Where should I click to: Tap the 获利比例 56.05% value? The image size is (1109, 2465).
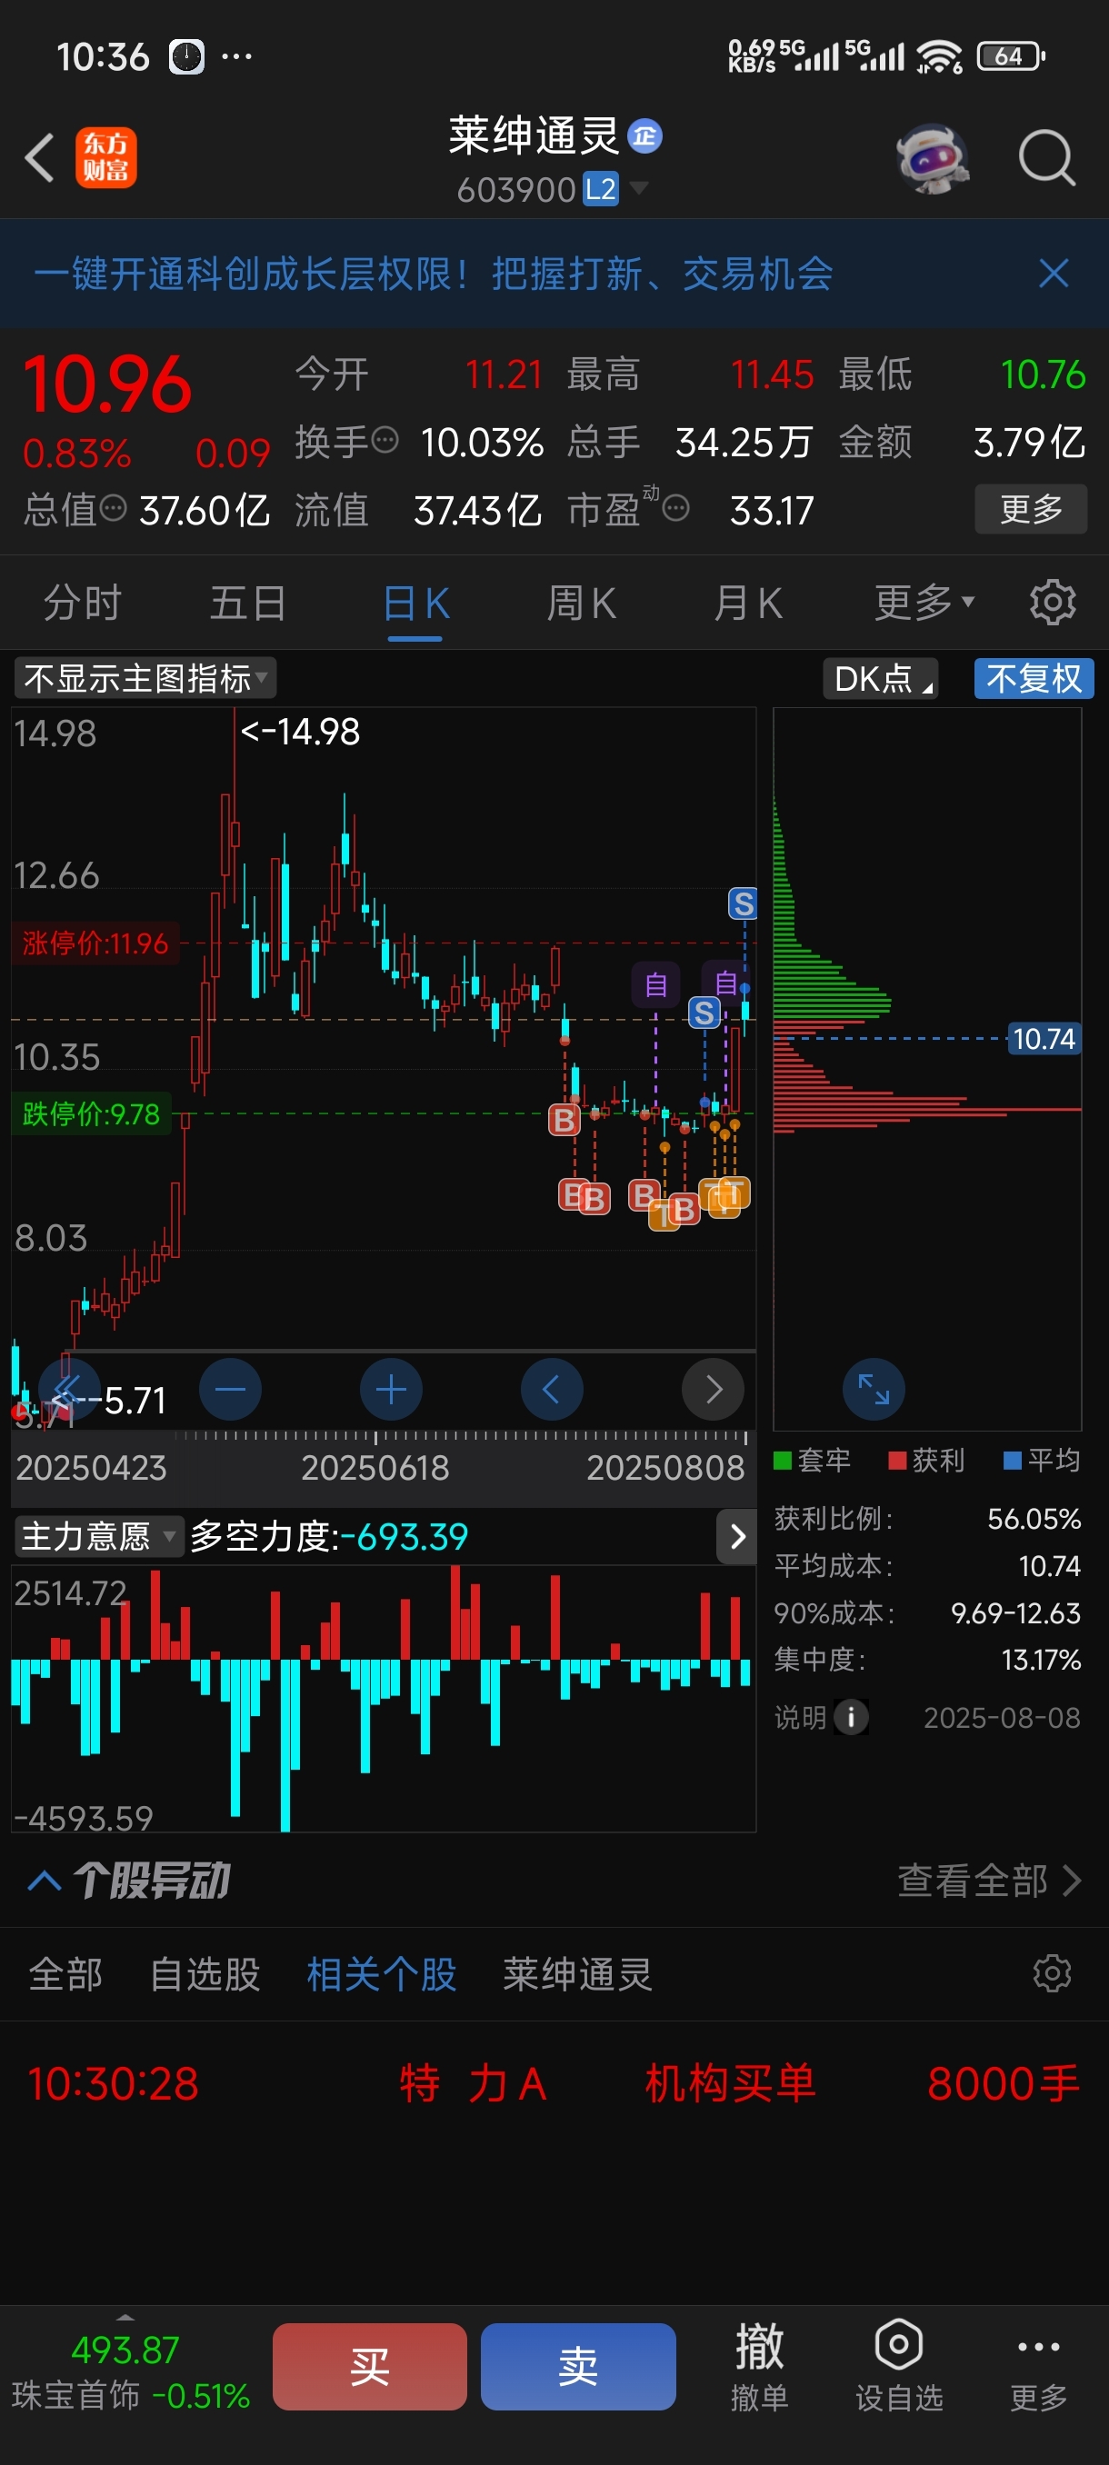click(x=1034, y=1519)
